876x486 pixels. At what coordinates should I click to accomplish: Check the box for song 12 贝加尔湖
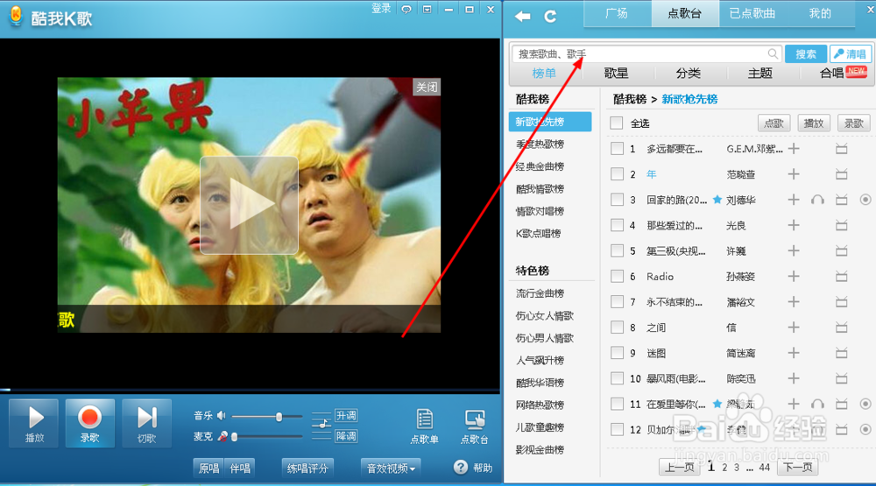click(617, 429)
